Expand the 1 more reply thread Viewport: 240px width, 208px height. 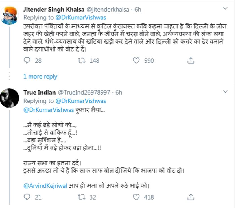coord(40,77)
